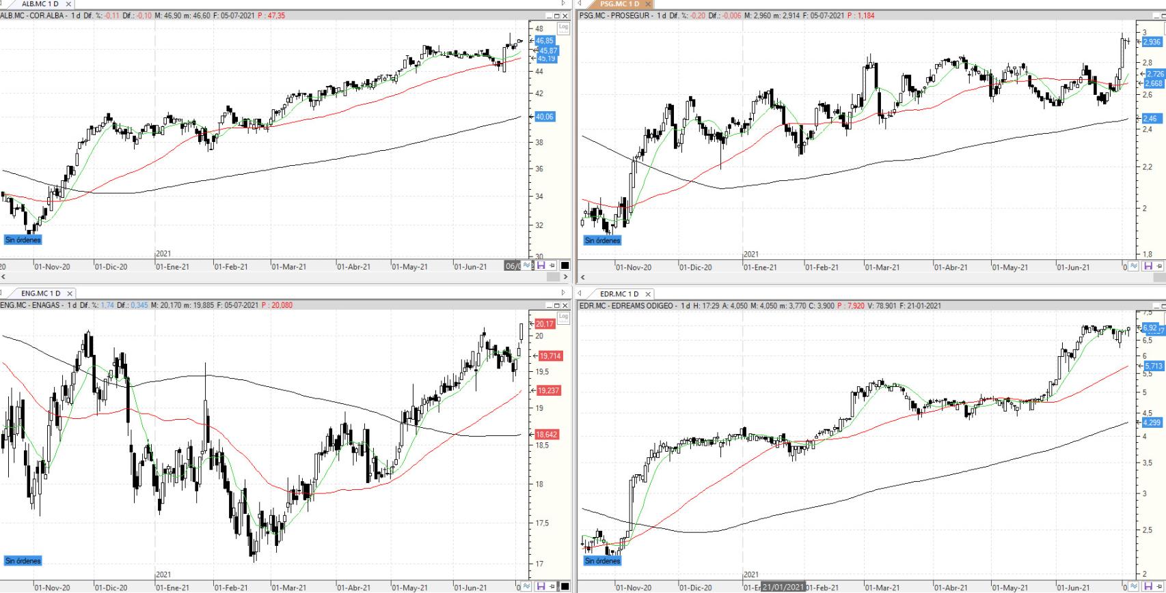Click the 'Sin órdenes' label on the ENG.MC chart
The image size is (1166, 593).
click(23, 560)
